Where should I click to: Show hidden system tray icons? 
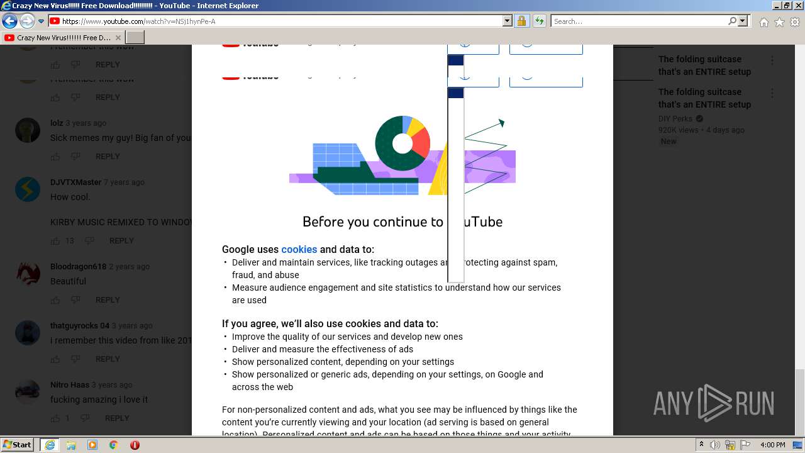(701, 445)
